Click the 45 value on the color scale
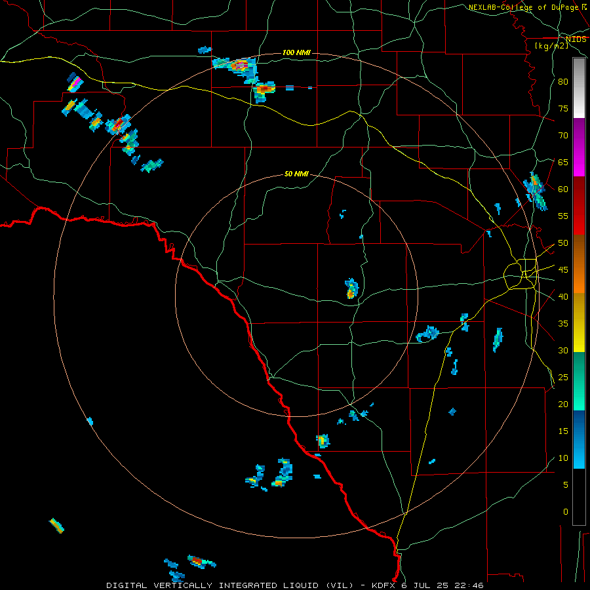Viewport: 590px width, 590px height. [563, 270]
